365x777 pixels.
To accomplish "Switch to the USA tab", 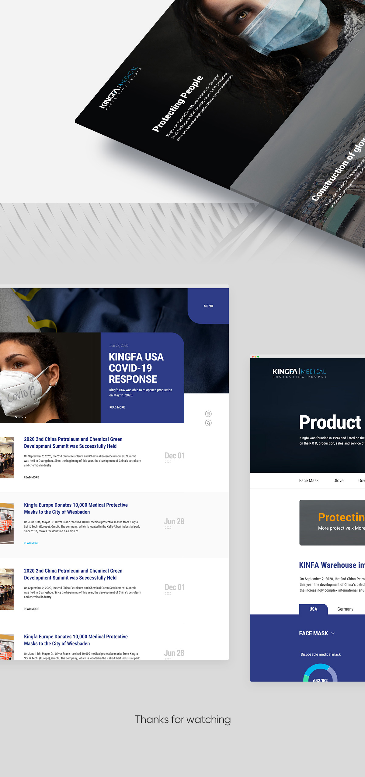I will coord(313,609).
